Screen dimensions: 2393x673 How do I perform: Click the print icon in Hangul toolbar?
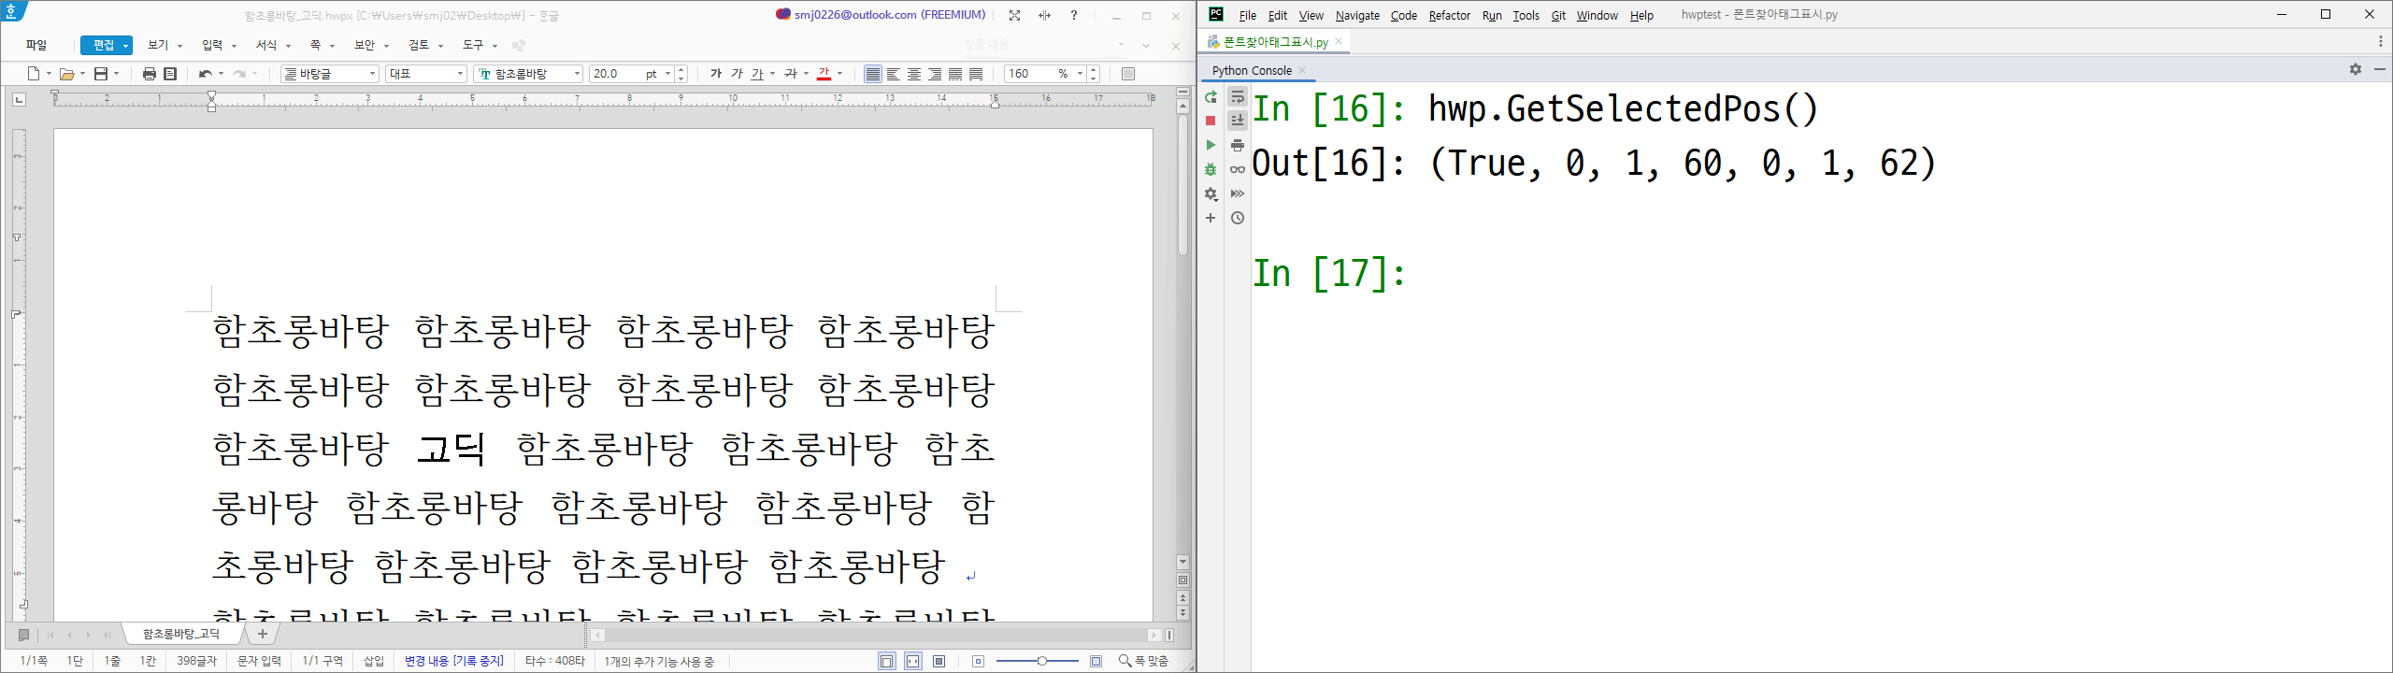coord(150,74)
